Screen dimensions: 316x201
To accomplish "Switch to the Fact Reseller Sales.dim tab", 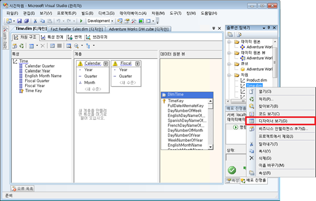I will click(x=77, y=29).
